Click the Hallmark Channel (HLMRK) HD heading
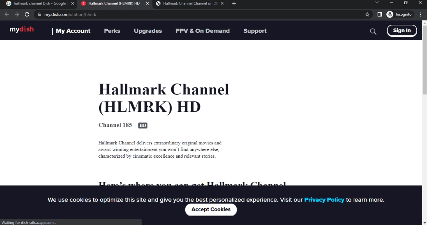427x225 pixels. click(x=163, y=98)
